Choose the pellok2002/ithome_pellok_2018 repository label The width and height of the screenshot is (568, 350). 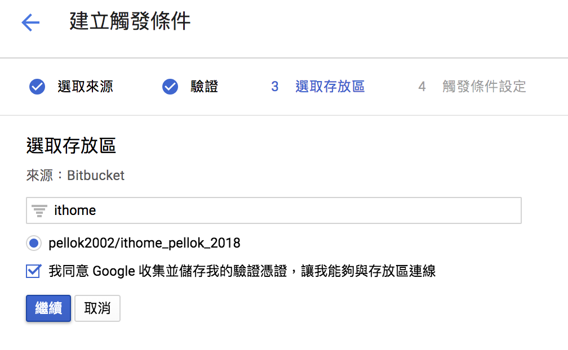coord(144,243)
